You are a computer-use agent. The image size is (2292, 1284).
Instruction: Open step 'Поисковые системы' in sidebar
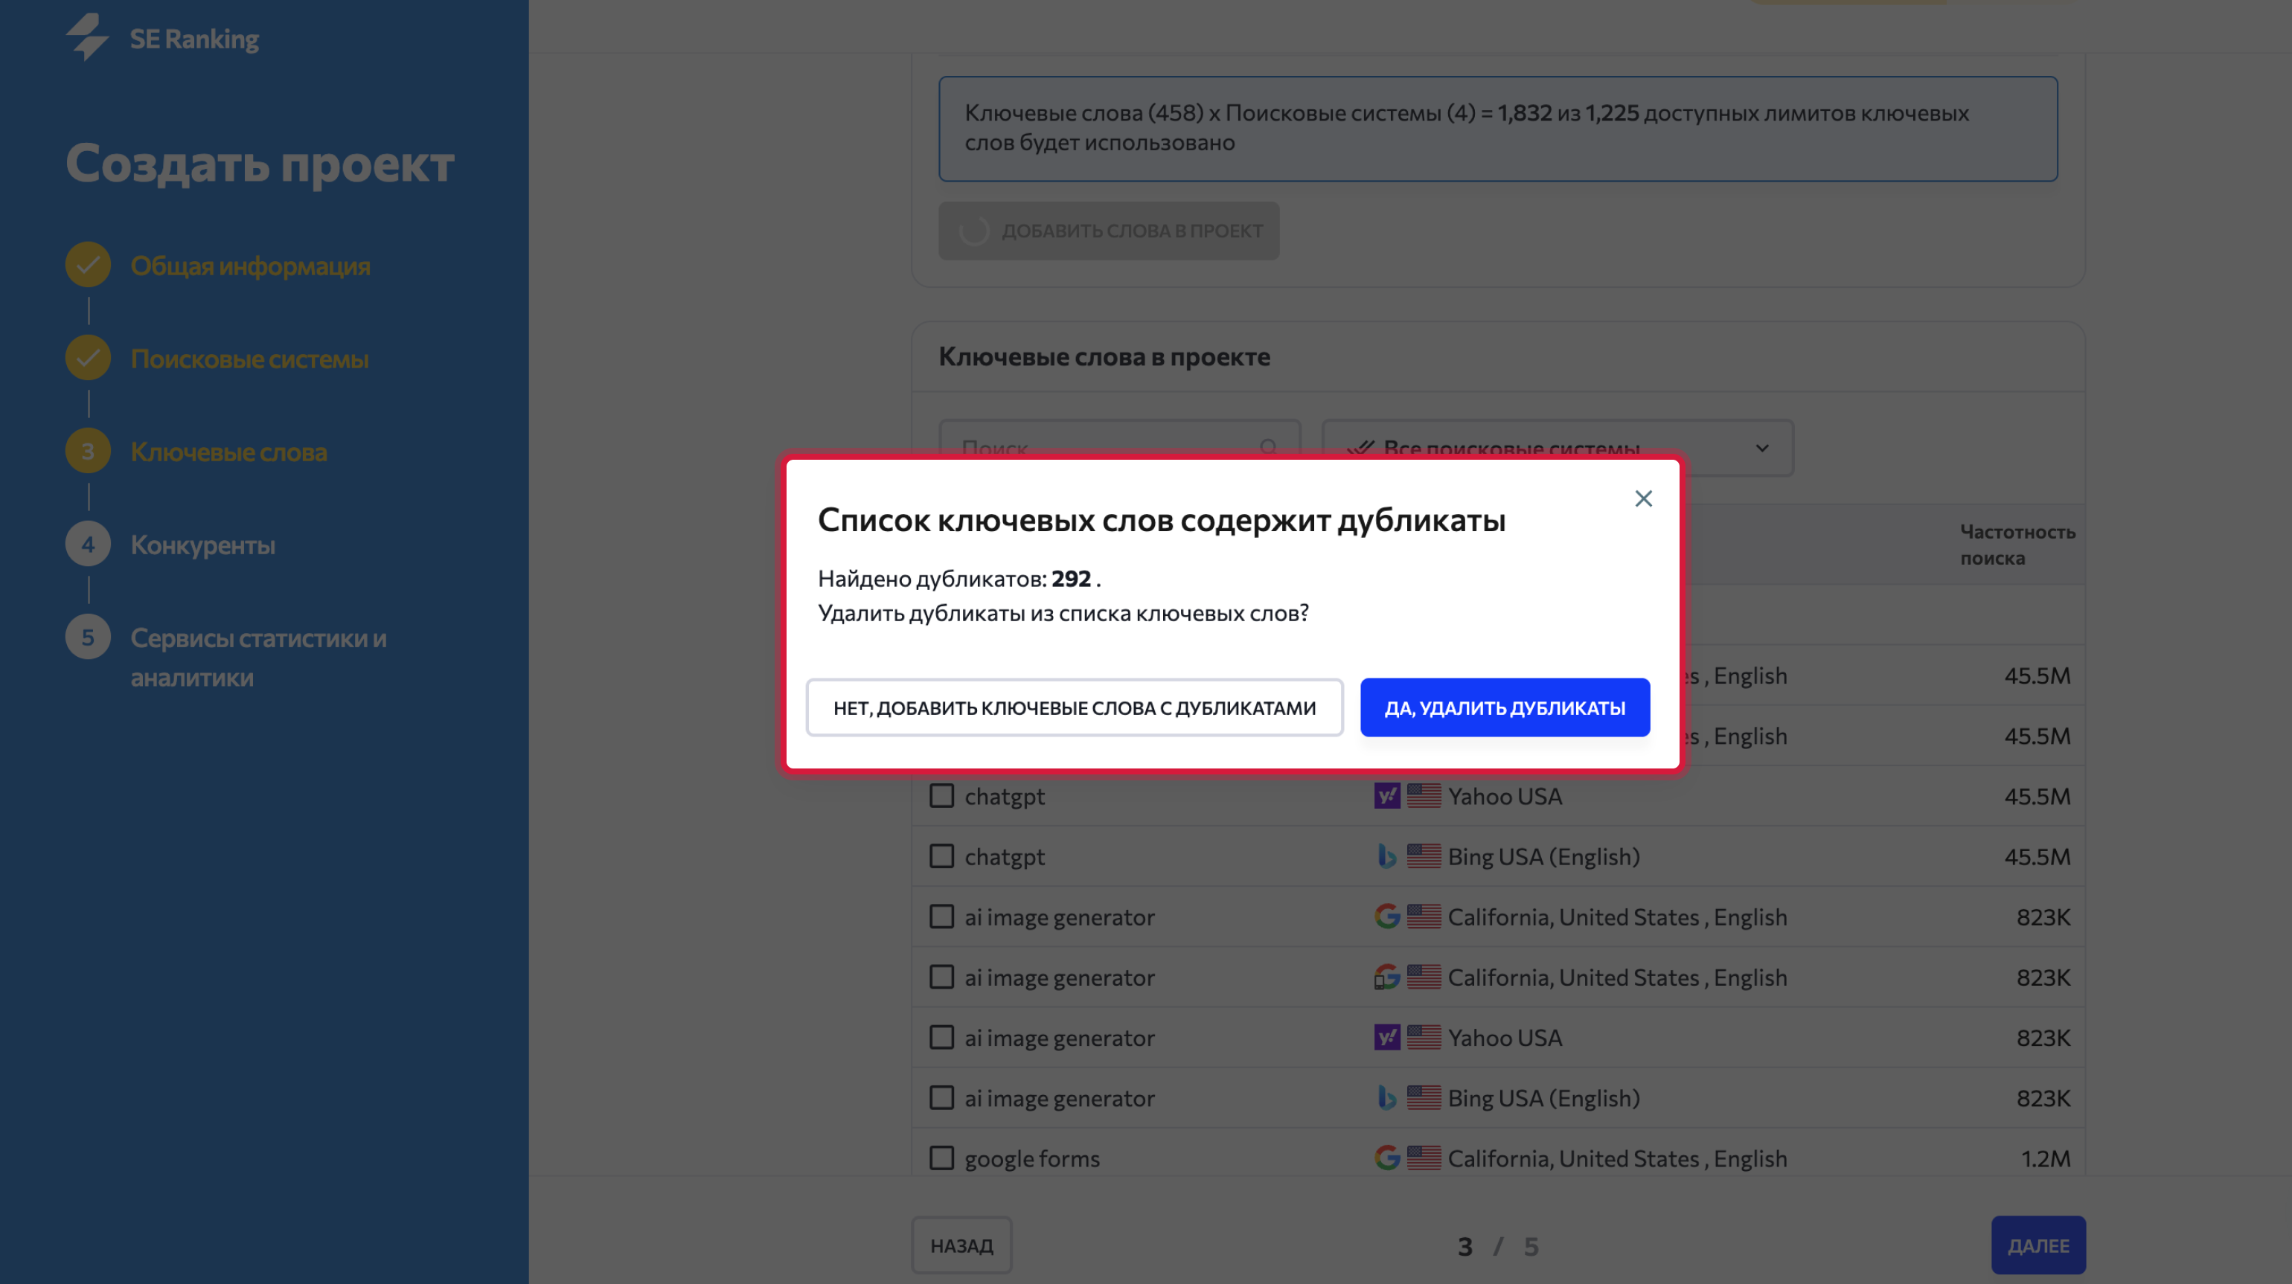point(249,359)
